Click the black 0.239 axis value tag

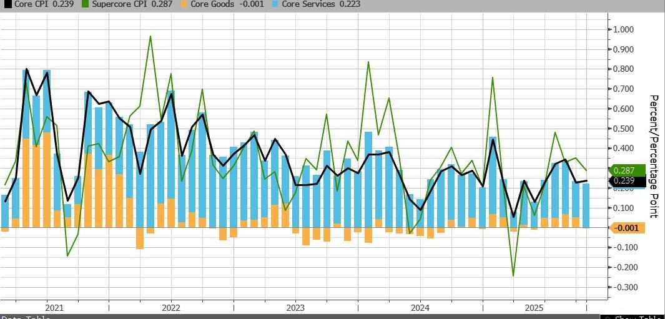625,181
